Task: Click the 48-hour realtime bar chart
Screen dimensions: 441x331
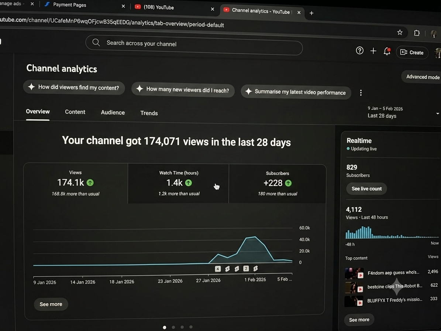Action: pos(392,232)
